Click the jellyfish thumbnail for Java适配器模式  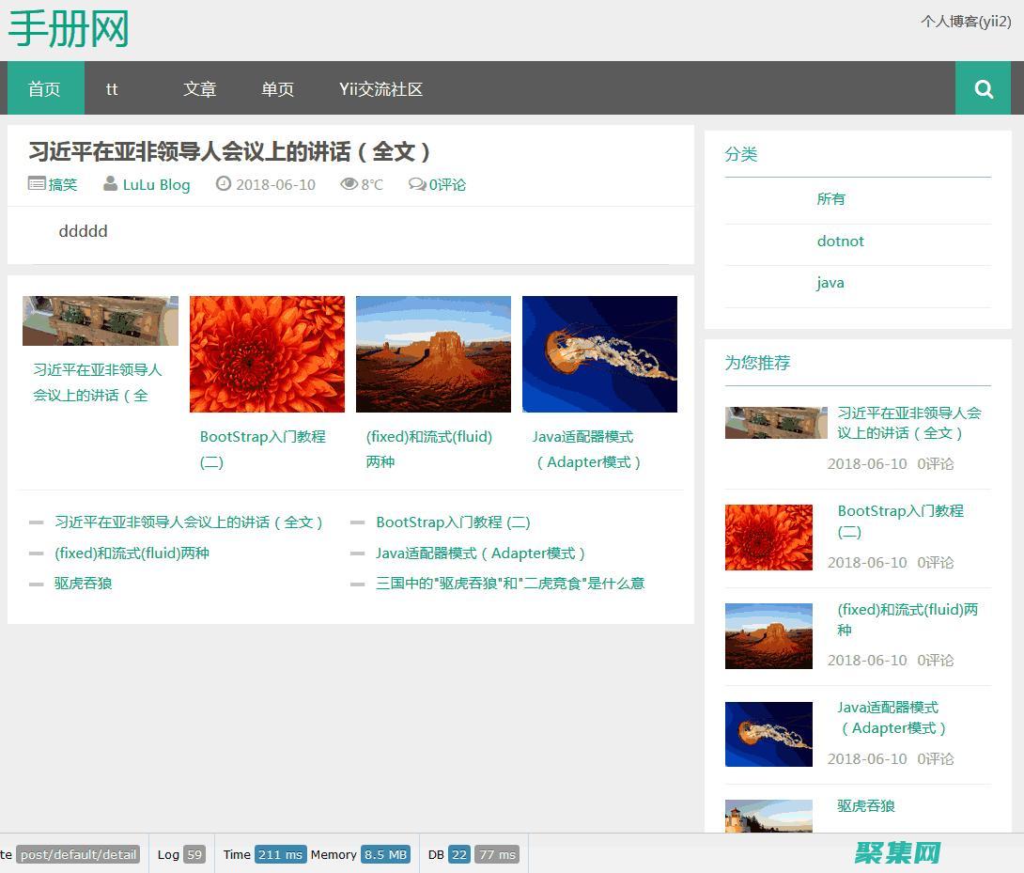599,354
